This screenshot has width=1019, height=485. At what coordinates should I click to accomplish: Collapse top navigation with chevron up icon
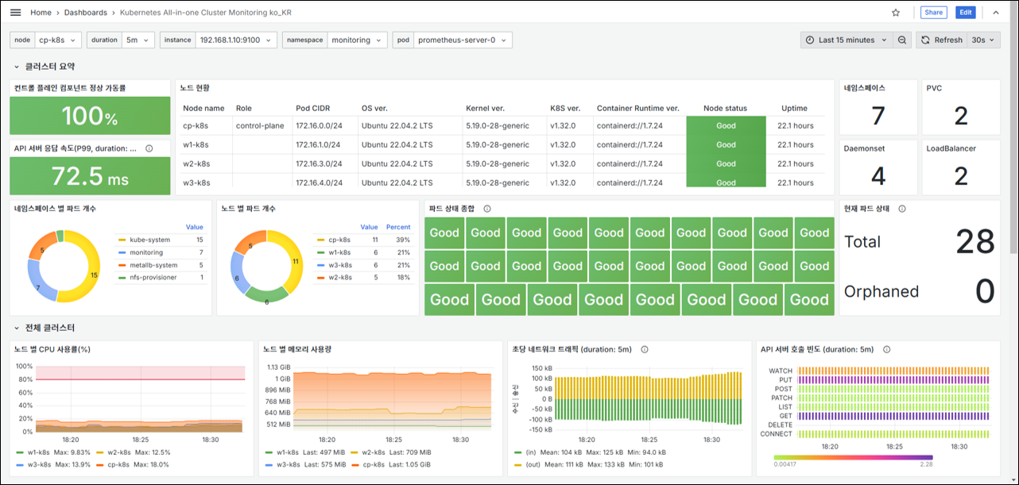click(x=995, y=13)
